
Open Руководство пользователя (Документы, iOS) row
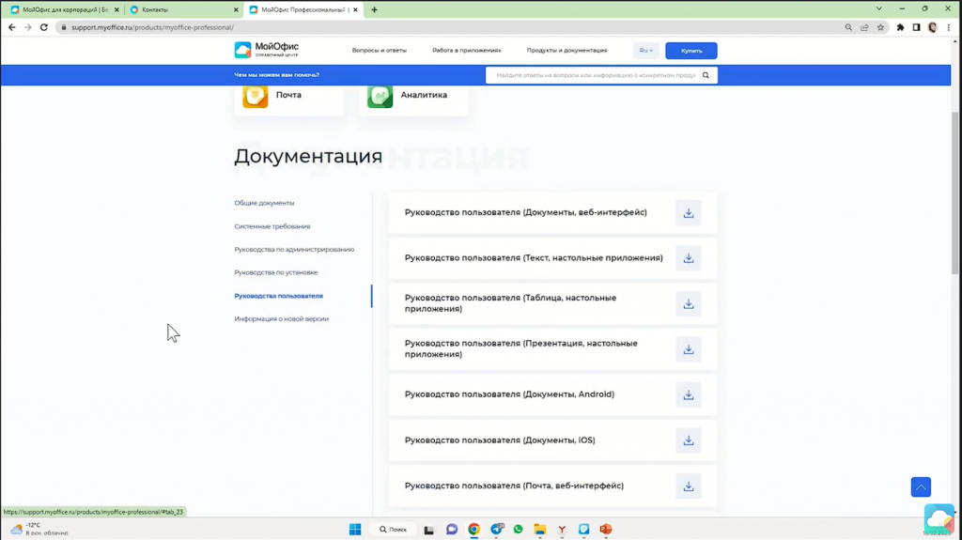[x=552, y=440]
